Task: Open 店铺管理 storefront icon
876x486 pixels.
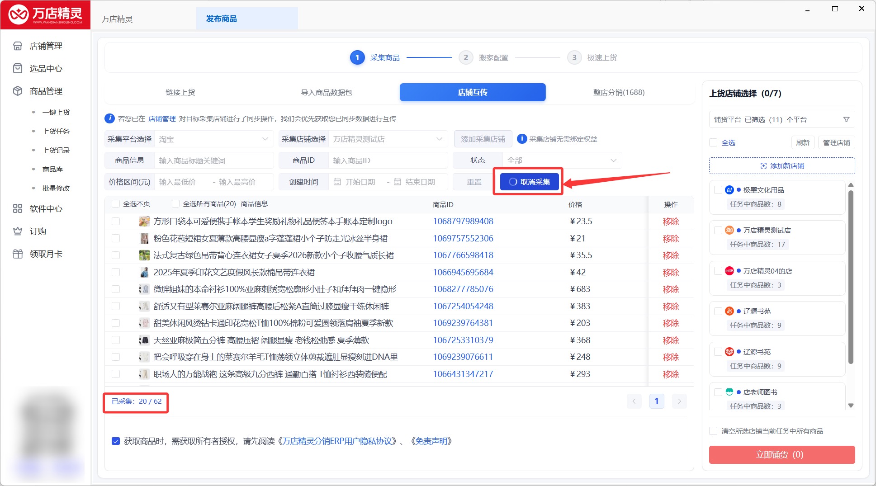Action: click(x=18, y=46)
